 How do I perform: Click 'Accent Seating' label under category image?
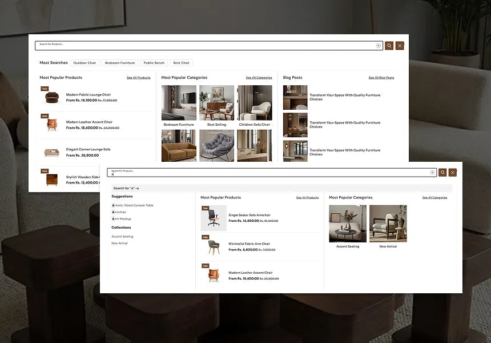[348, 246]
